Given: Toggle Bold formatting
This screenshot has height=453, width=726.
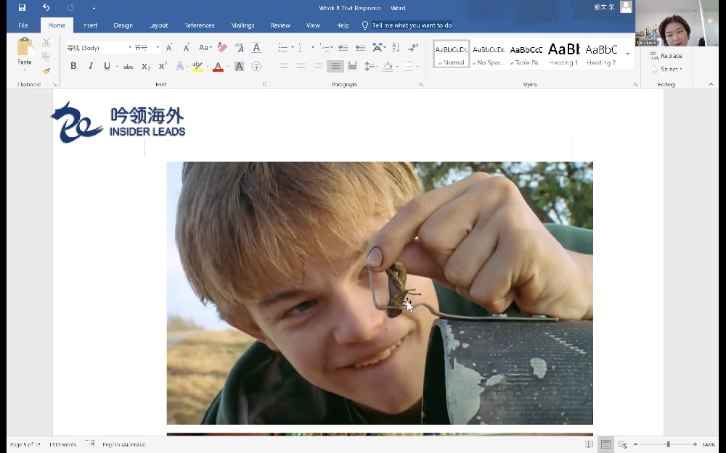Looking at the screenshot, I should tap(73, 66).
